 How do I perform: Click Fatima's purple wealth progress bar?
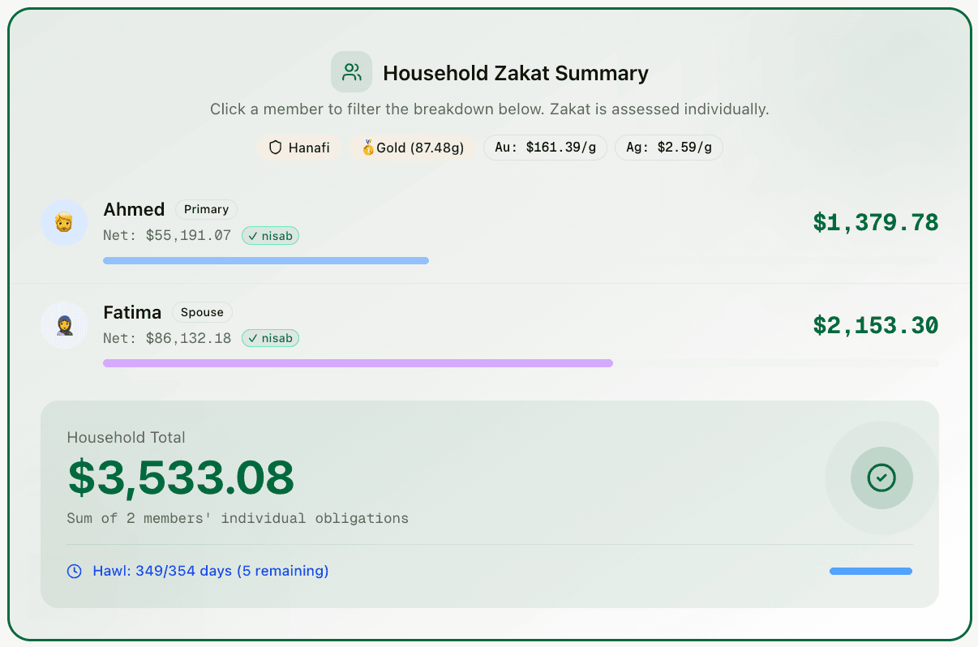357,363
